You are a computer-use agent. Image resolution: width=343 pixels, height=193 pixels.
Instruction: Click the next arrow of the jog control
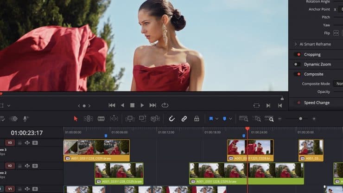pyautogui.click(x=89, y=106)
